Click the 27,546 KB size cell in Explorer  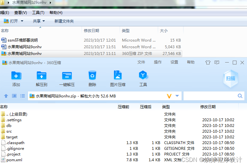coord(172,54)
